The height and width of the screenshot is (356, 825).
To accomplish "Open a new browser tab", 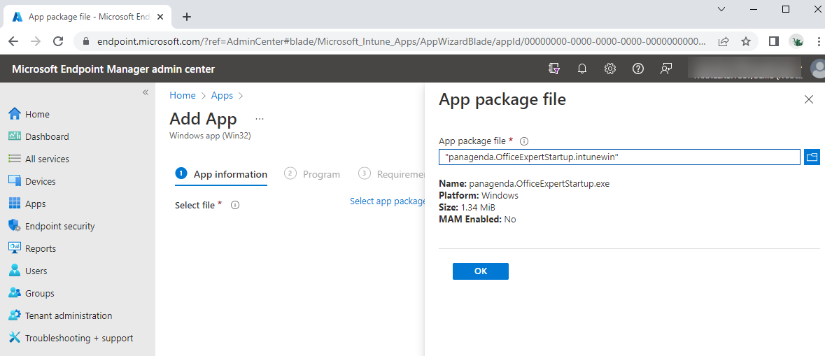I will click(187, 17).
